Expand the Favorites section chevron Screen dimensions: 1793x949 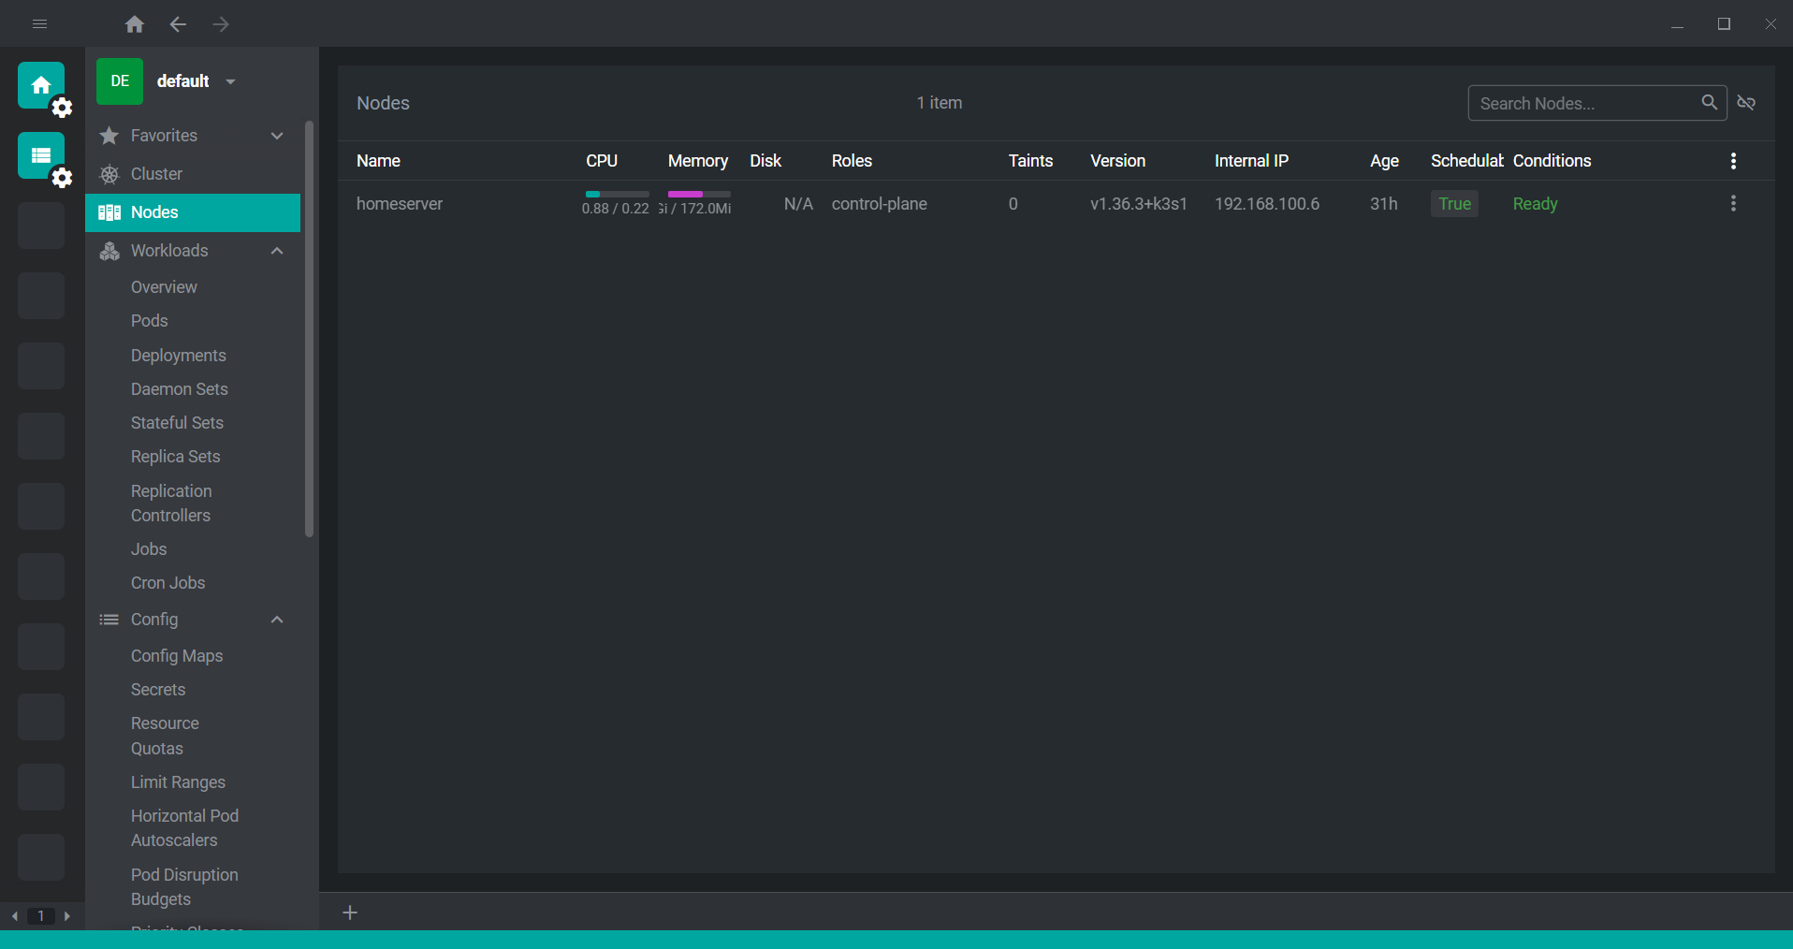click(277, 136)
